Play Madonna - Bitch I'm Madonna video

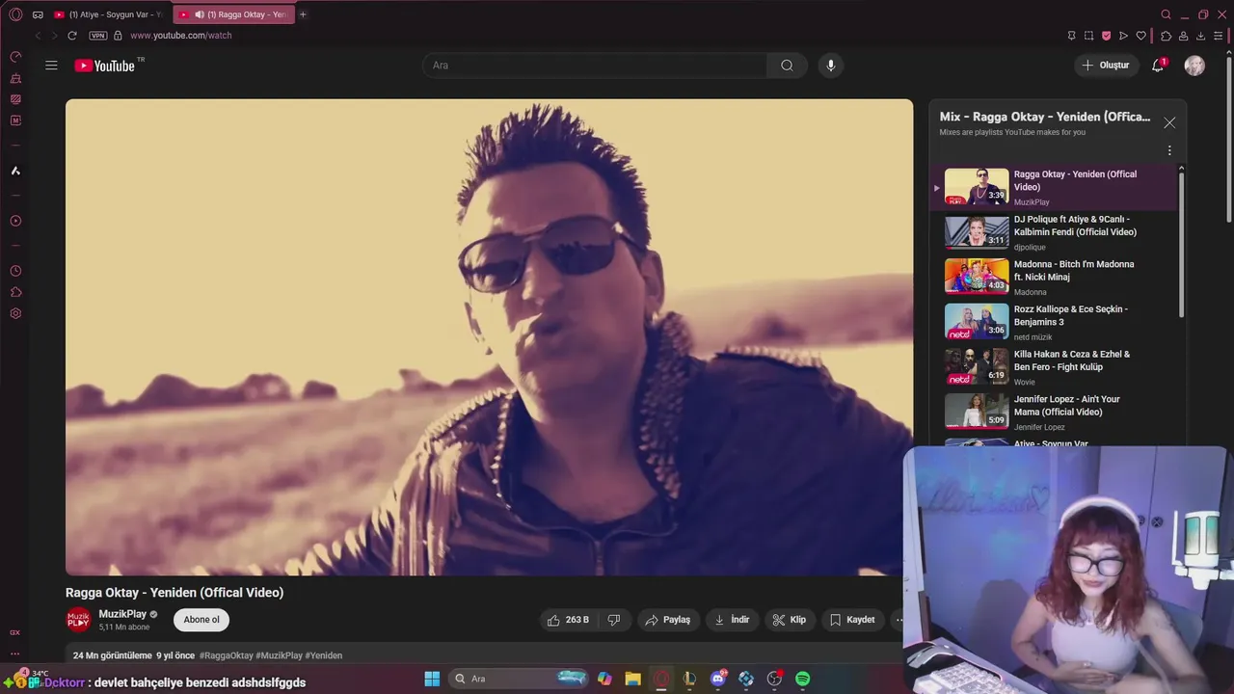tap(1055, 277)
